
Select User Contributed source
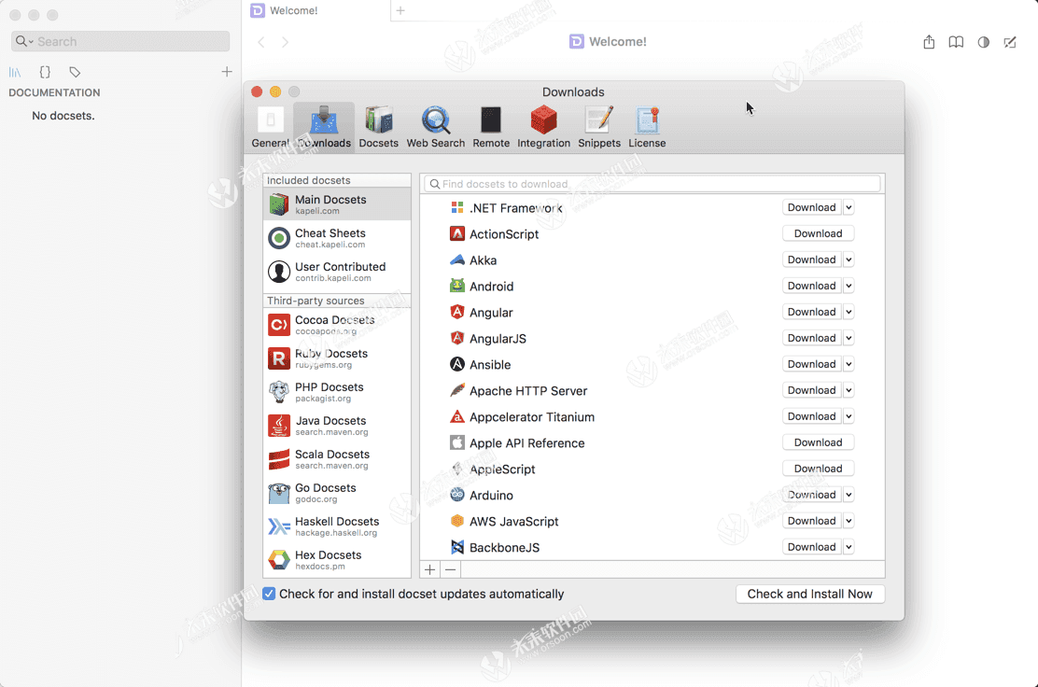click(x=337, y=272)
